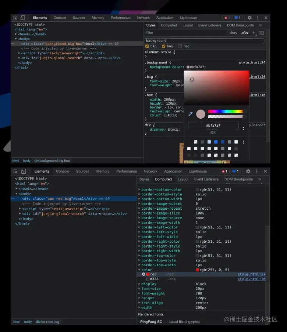Open settings gear in bottom DevTools panel
The image size is (287, 332).
[248, 171]
